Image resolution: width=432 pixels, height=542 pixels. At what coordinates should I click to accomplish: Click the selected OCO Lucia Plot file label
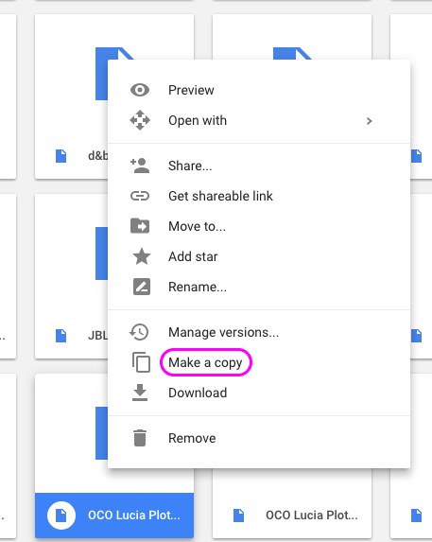[134, 515]
